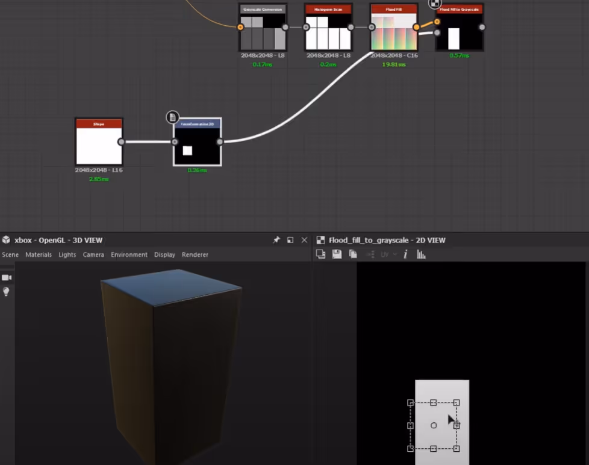Click the Histogram Scan output connector

click(351, 27)
